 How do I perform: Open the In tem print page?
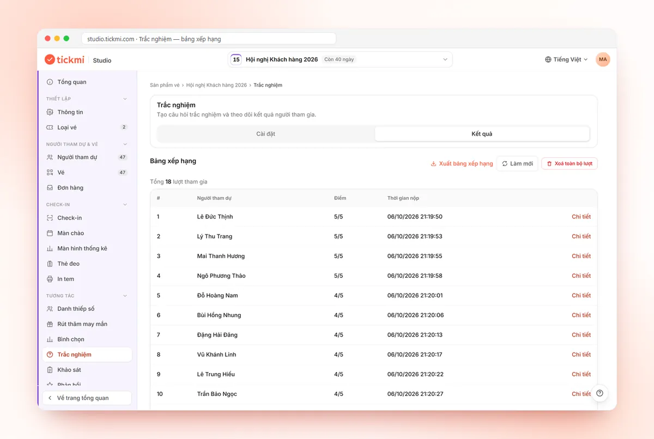tap(87, 279)
